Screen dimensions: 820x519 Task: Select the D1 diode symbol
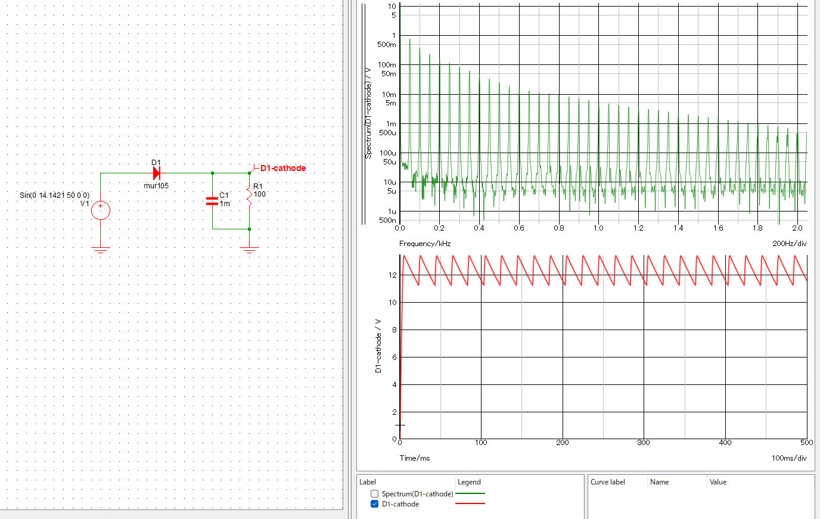coord(156,173)
